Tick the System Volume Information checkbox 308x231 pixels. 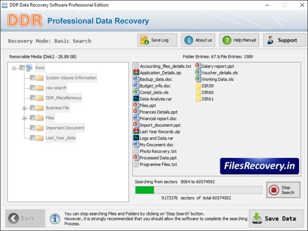[33, 78]
